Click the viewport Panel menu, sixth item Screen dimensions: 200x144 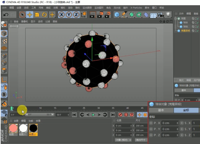(x=55, y=22)
